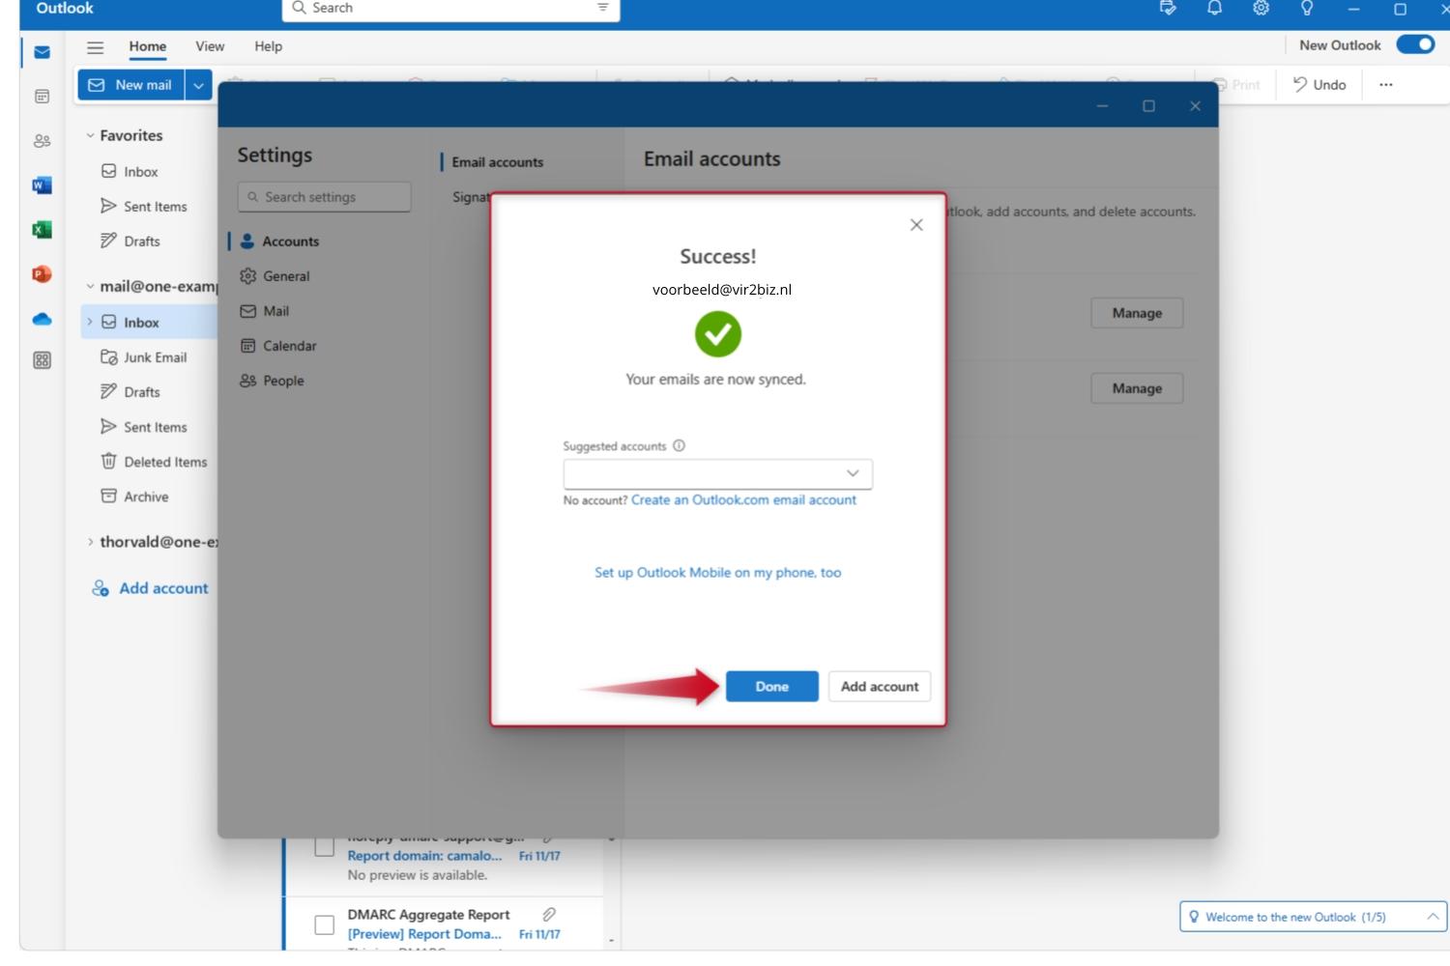Click more options ellipsis in toolbar

[x=1385, y=85]
